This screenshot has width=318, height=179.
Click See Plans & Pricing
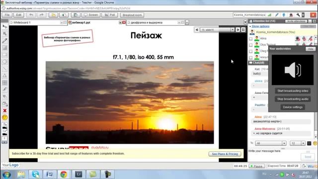tap(225, 154)
